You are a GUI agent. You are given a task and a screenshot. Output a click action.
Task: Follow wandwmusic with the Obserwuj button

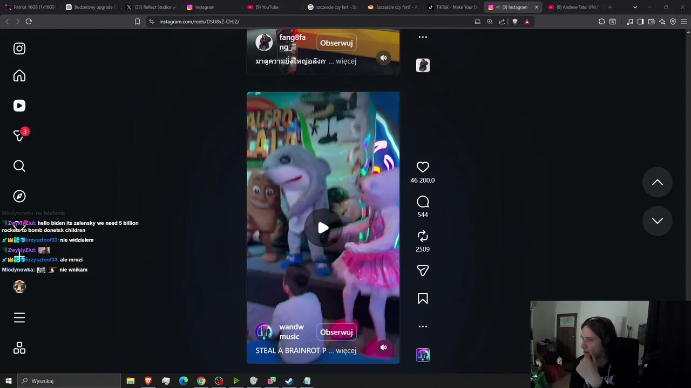[x=336, y=332]
